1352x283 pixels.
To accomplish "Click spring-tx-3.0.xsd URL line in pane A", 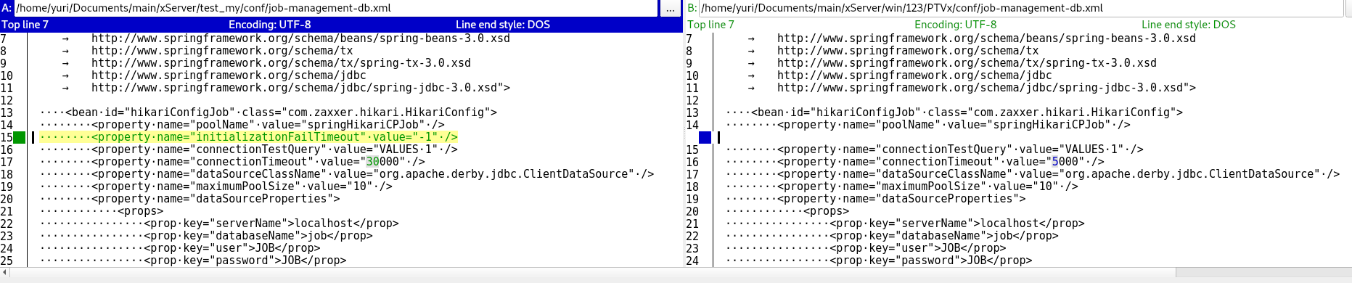I will pos(281,63).
